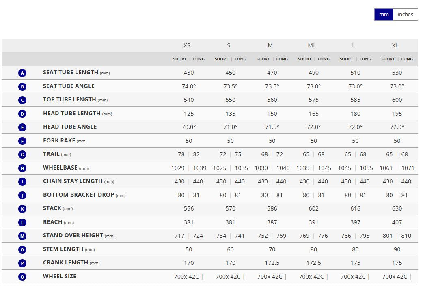
Task: Click the Fork Rake row label
Action: [x=59, y=140]
